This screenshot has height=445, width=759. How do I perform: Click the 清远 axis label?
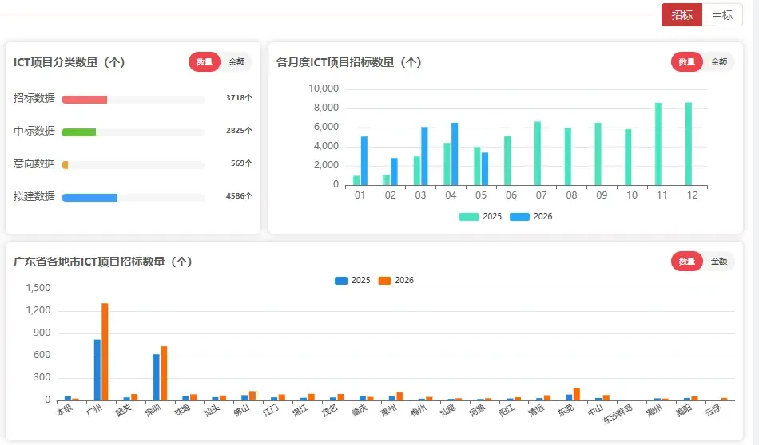tap(536, 410)
